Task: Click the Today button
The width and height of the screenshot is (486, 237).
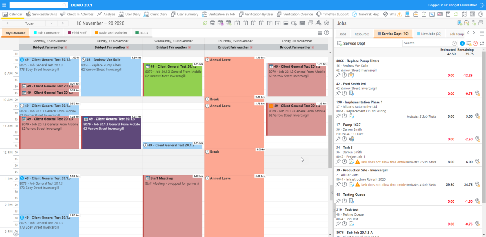Action: pos(29,23)
